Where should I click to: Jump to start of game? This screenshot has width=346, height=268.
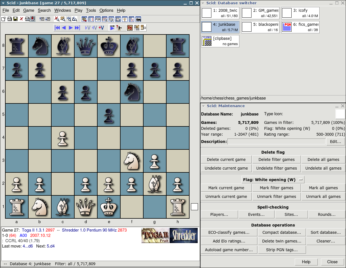57,27
